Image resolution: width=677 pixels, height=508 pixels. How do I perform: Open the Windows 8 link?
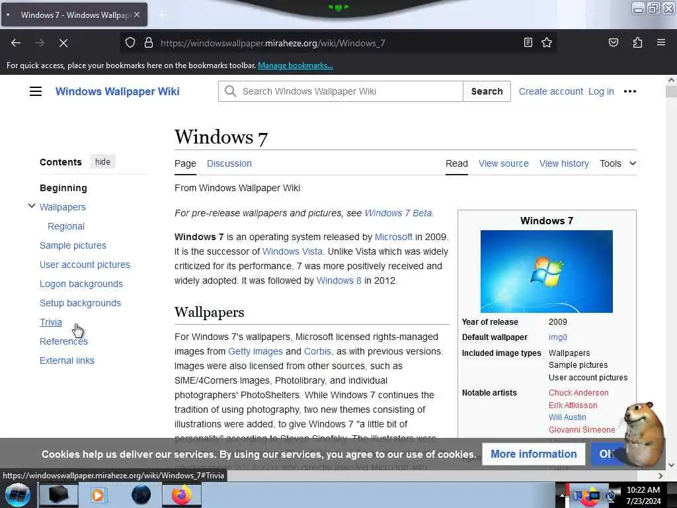[339, 280]
